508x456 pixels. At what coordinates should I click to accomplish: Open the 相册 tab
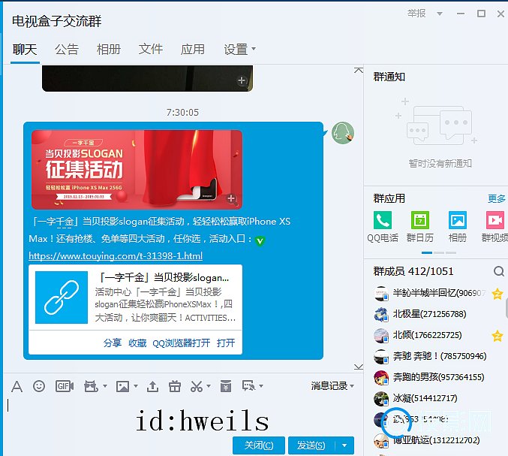click(109, 50)
